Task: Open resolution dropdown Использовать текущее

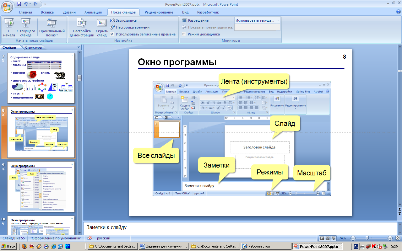Action: pyautogui.click(x=257, y=20)
